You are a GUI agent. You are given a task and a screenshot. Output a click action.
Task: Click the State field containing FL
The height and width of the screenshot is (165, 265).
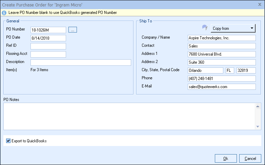coord(230,70)
